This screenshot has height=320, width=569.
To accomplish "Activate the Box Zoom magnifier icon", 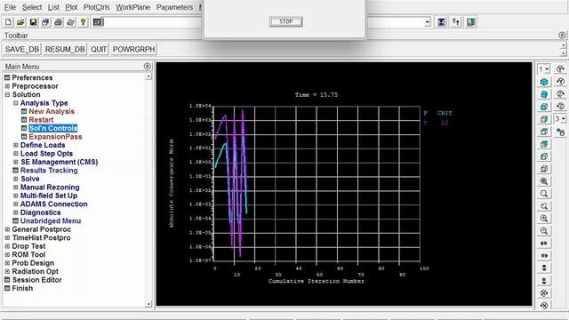I will pyautogui.click(x=543, y=194).
